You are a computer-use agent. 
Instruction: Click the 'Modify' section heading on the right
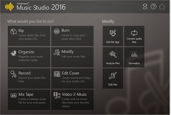tap(108, 21)
